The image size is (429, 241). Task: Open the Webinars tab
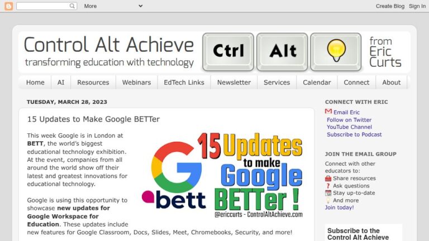point(136,83)
